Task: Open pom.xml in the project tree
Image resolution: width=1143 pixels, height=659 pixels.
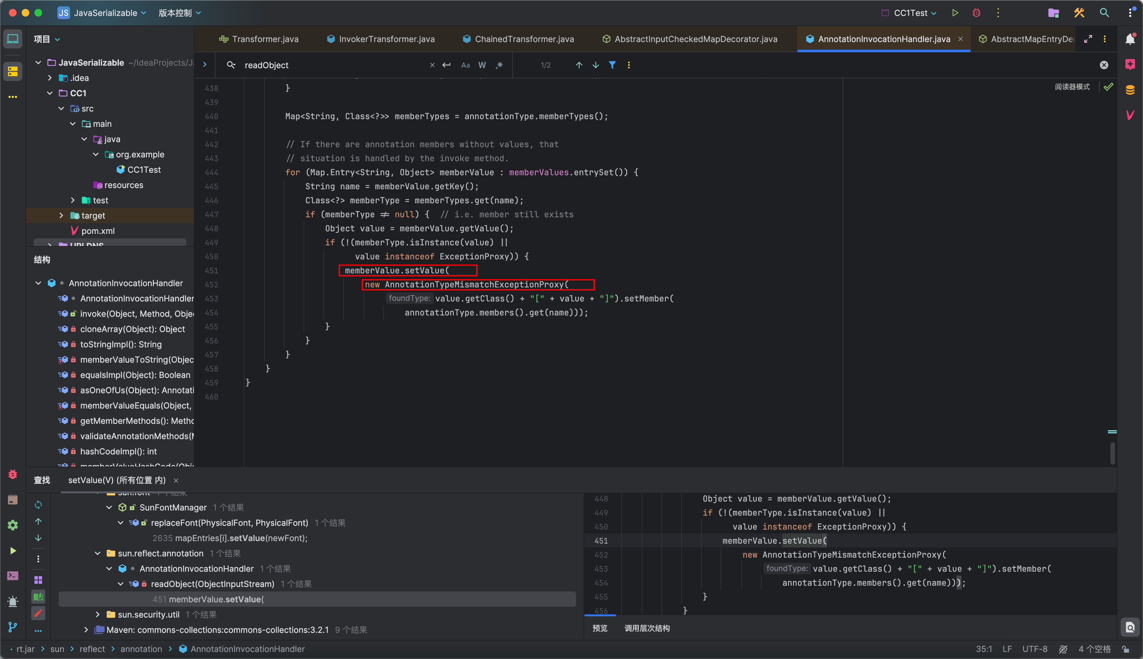Action: [x=93, y=231]
